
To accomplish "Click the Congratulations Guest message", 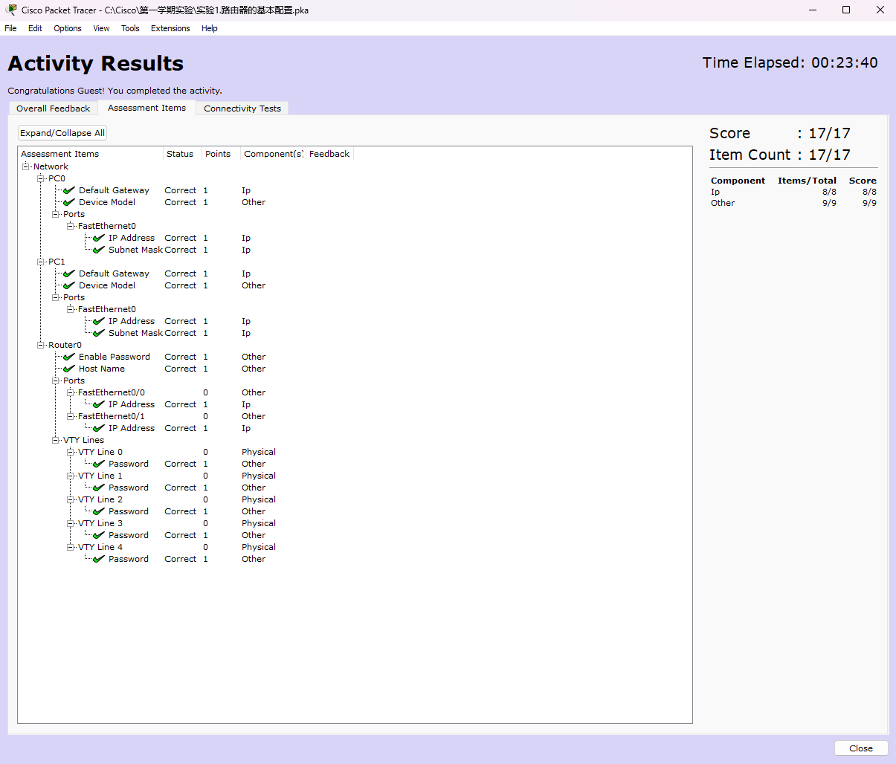I will click(x=115, y=91).
